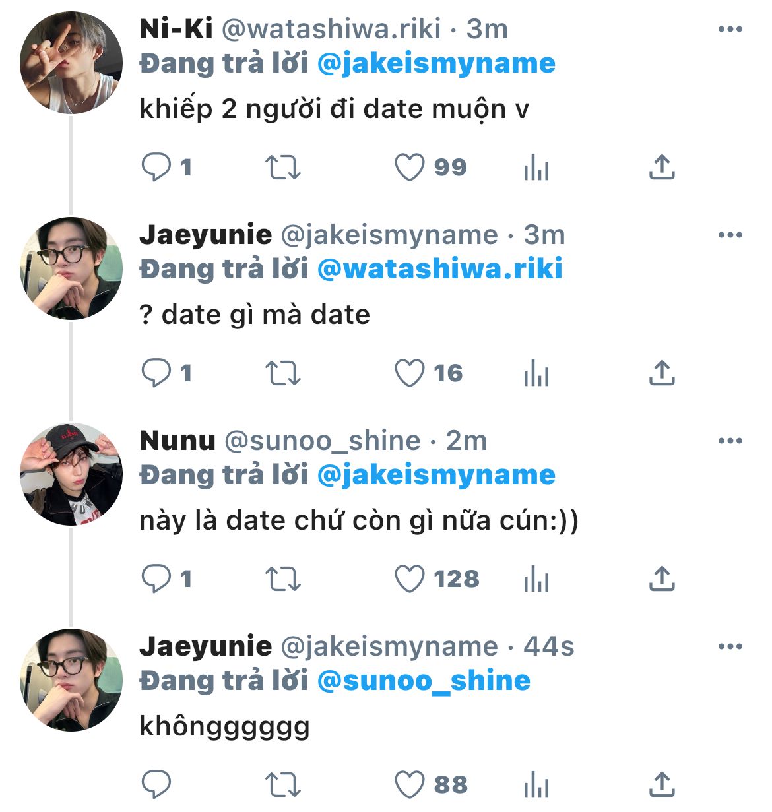Open Nunu's profile avatar
This screenshot has height=812, width=772.
pyautogui.click(x=71, y=475)
